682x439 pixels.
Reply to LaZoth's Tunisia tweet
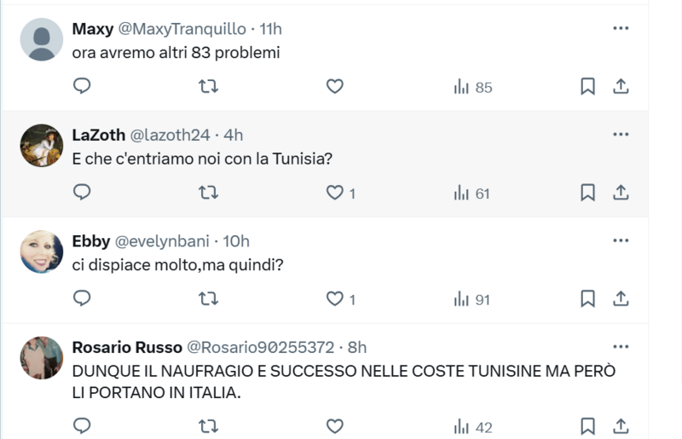point(82,193)
